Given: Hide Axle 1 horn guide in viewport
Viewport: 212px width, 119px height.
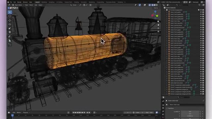Looking at the screenshot, I should (201, 12).
